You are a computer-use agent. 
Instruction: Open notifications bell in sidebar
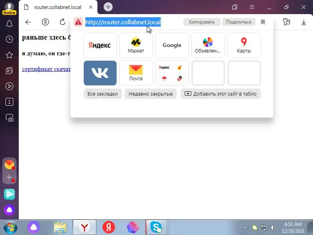pyautogui.click(x=9, y=23)
